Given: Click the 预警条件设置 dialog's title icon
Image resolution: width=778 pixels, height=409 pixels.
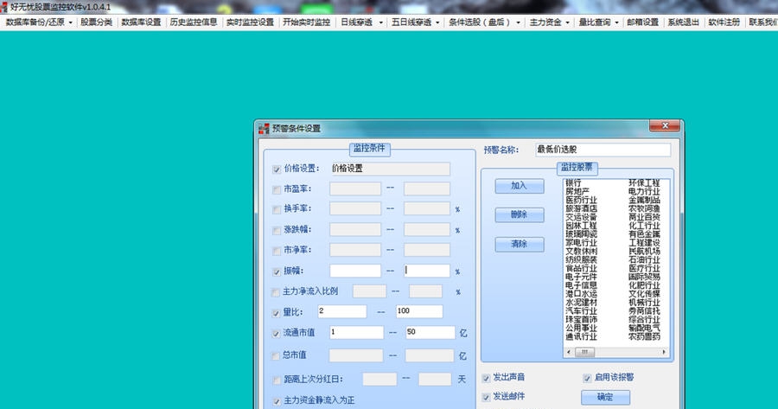Looking at the screenshot, I should 264,129.
